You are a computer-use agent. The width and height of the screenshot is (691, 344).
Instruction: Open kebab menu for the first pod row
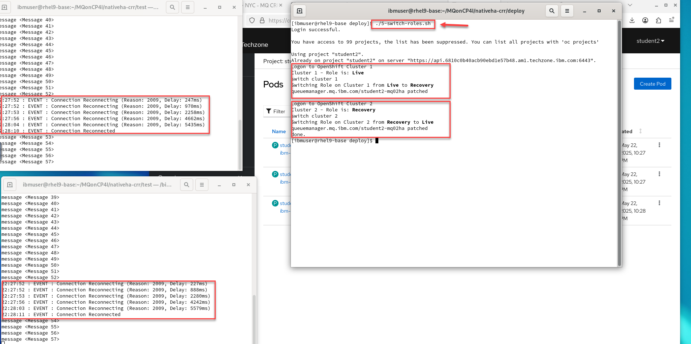pos(659,145)
